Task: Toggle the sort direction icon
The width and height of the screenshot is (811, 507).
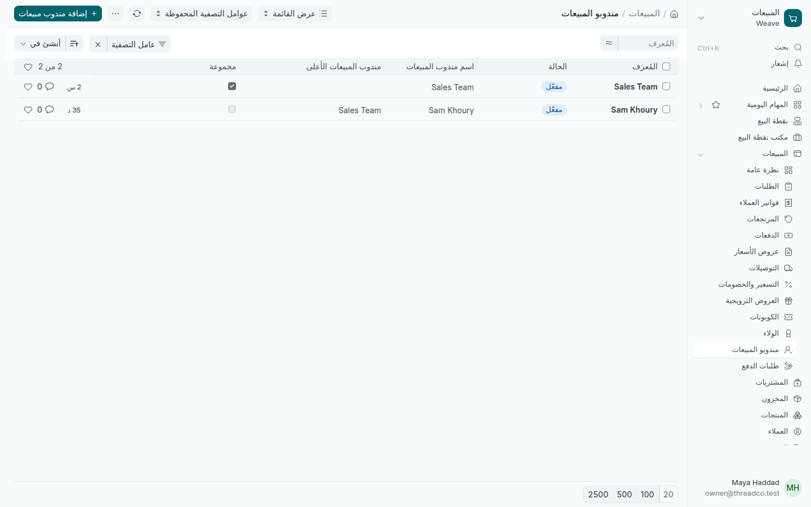Action: point(74,44)
